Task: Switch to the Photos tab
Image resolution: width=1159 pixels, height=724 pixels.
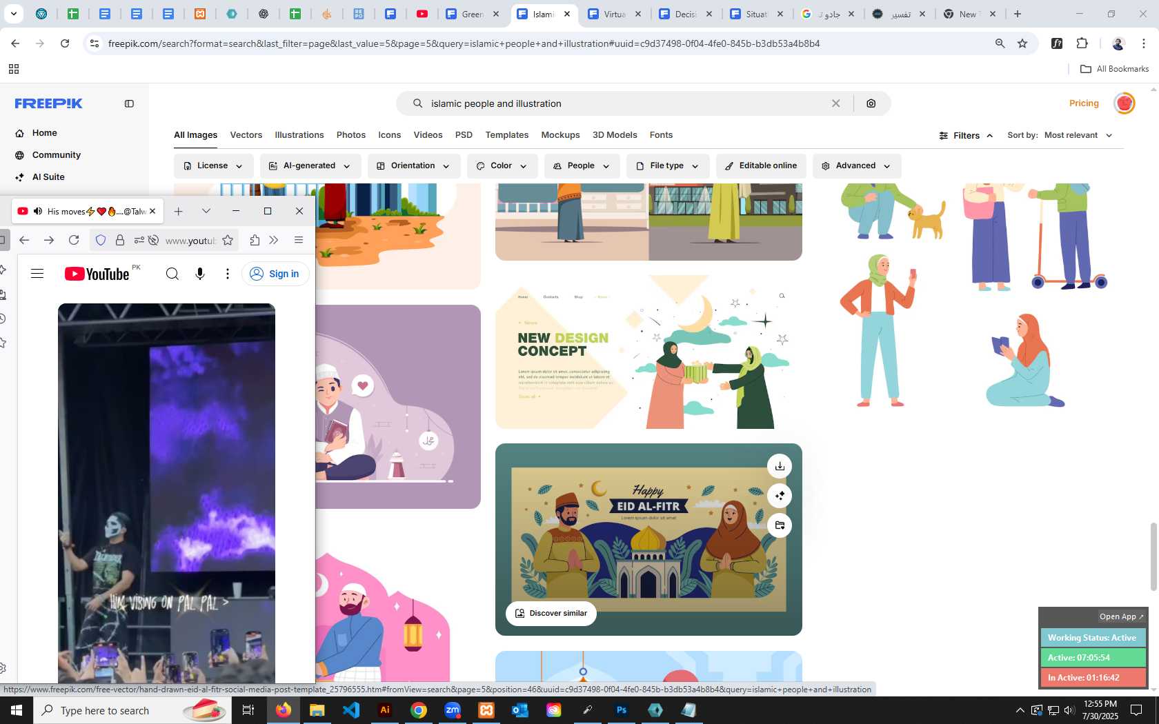Action: click(351, 135)
